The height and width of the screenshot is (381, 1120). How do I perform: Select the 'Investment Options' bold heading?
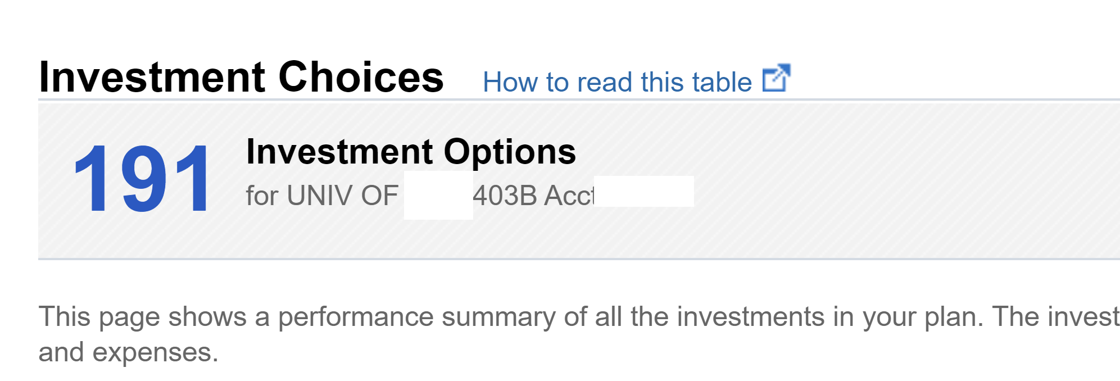click(x=411, y=152)
